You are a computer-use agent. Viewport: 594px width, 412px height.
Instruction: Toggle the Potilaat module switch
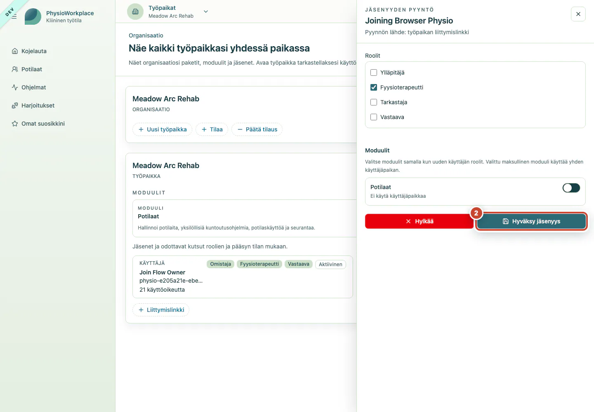571,188
